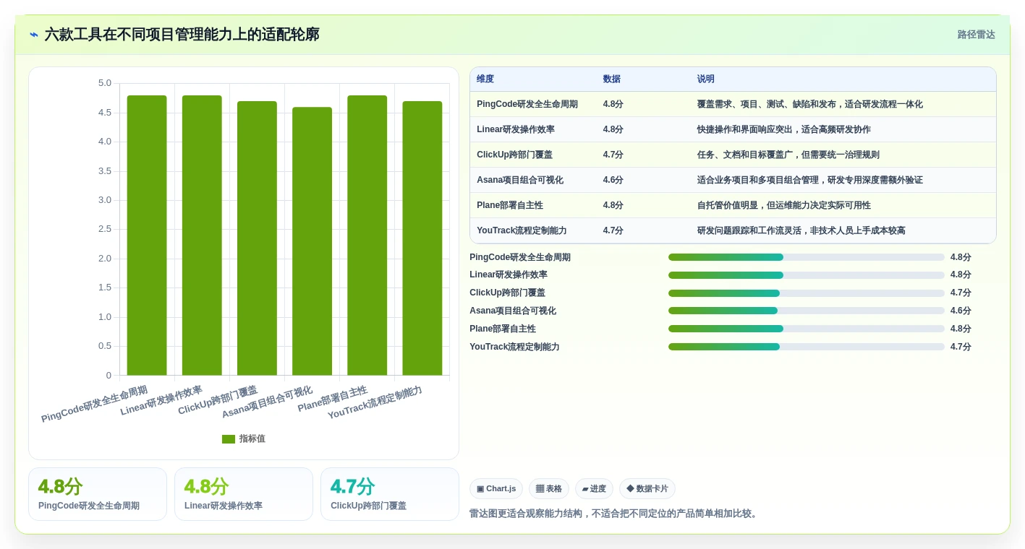Click the 维度 column header
This screenshot has width=1025, height=549.
point(485,79)
